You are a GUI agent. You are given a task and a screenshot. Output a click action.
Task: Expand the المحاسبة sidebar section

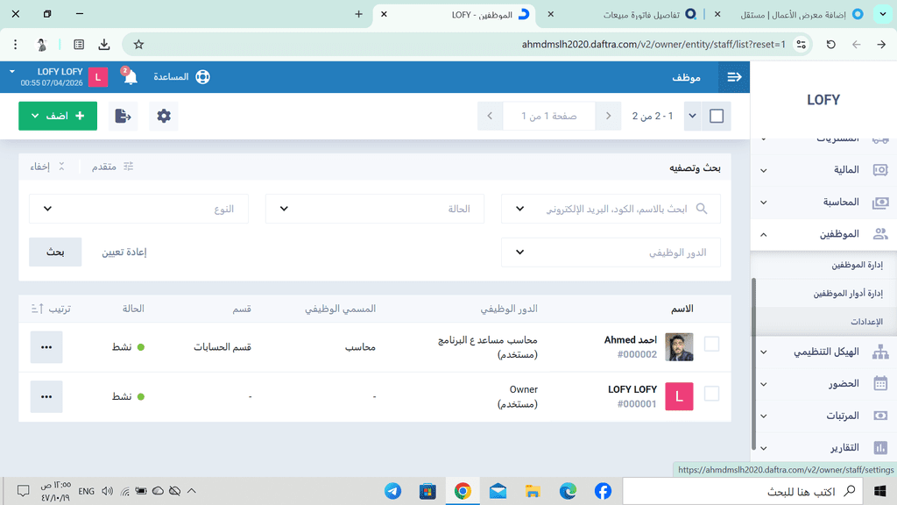pyautogui.click(x=764, y=203)
